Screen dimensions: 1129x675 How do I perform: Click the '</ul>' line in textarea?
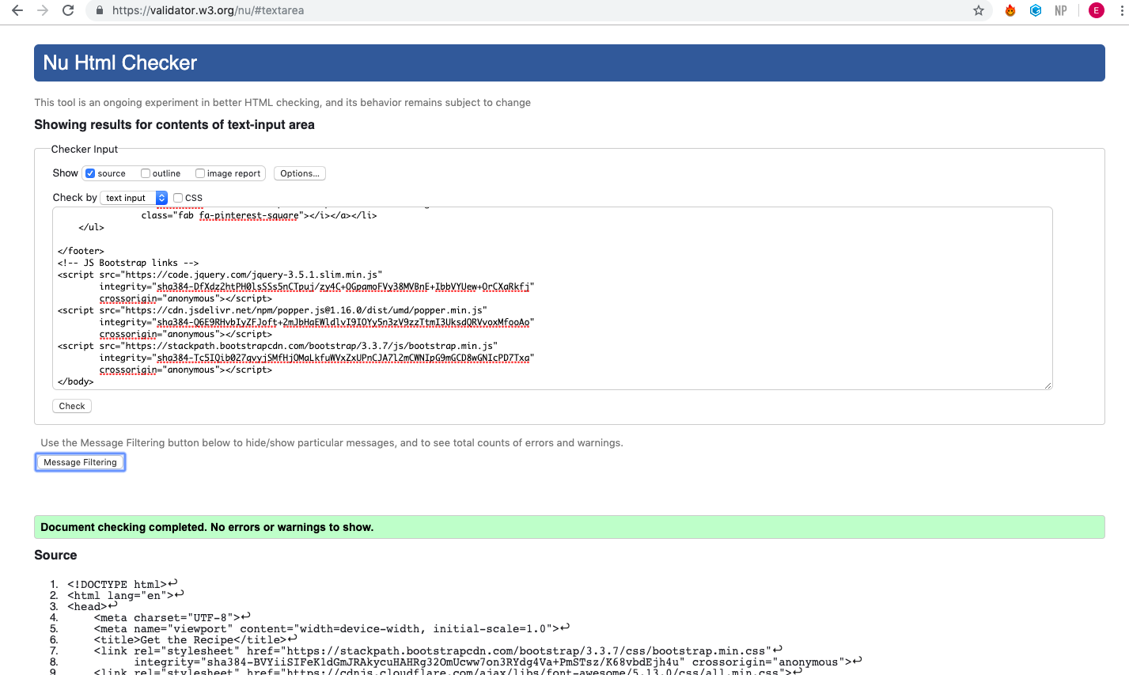coord(91,227)
